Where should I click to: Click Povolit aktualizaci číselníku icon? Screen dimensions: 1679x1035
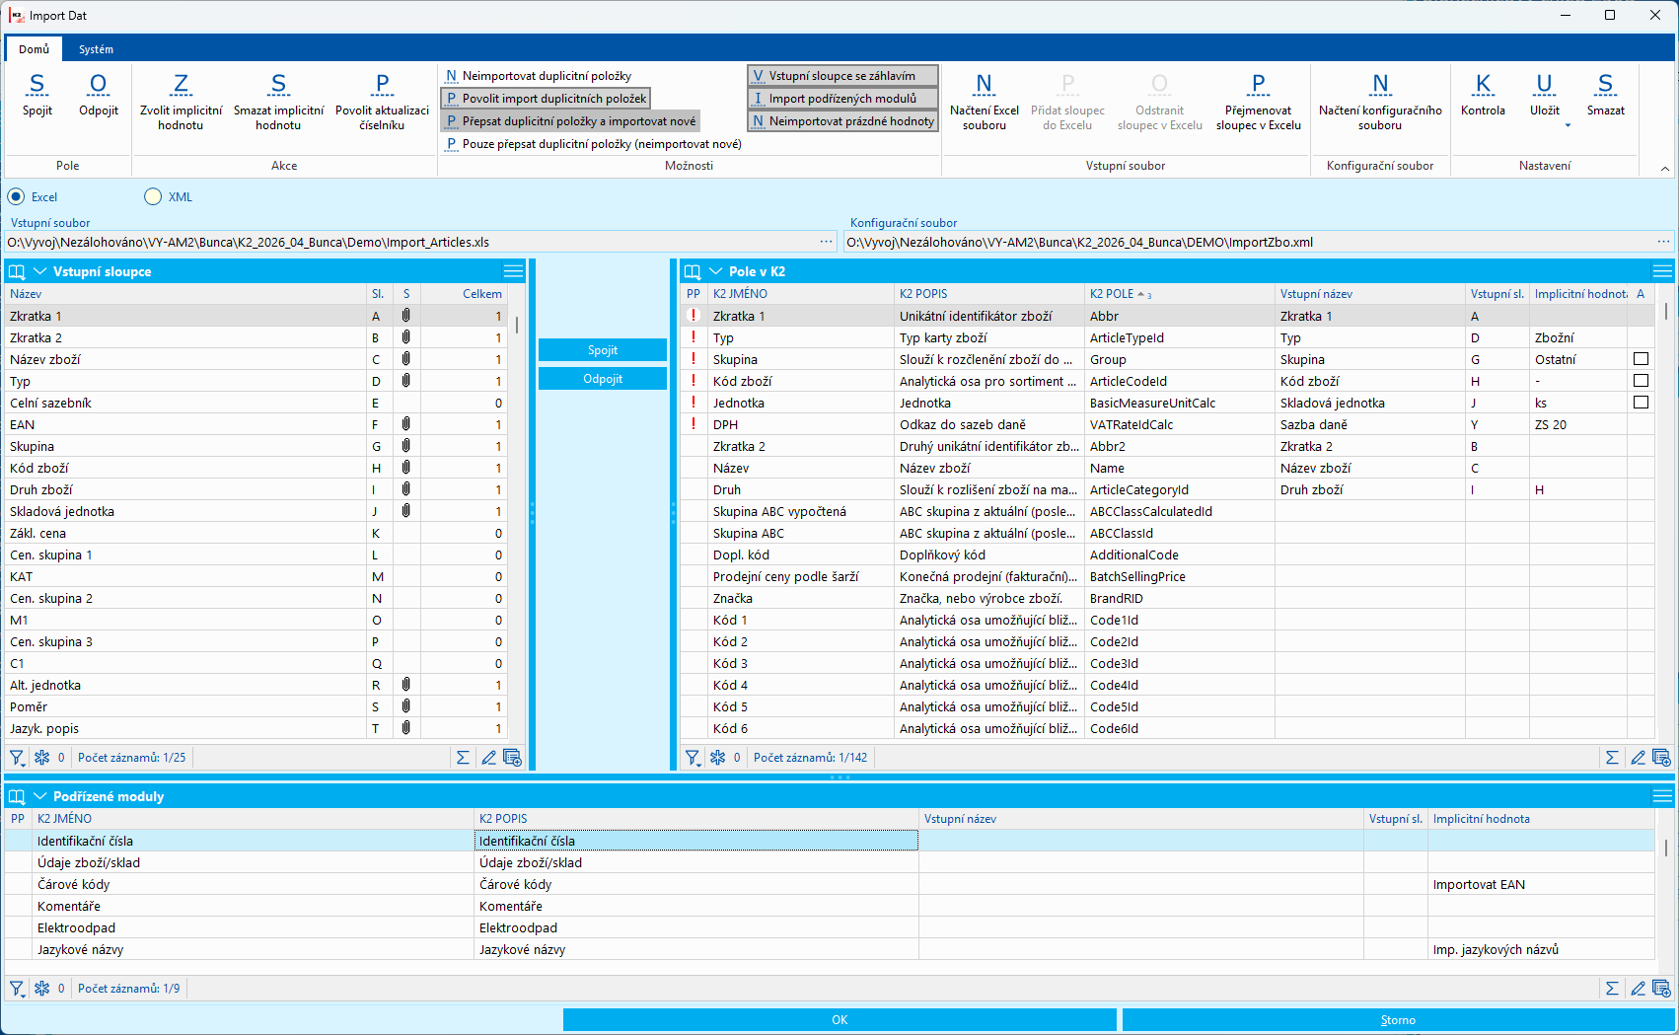tap(382, 102)
